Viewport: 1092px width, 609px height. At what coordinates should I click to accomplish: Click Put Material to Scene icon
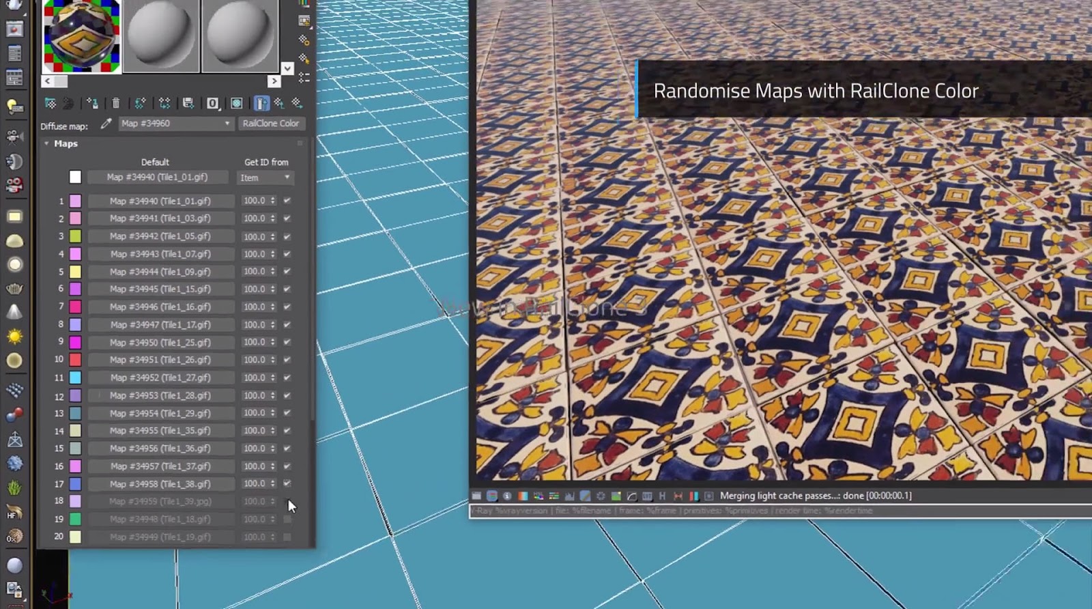[69, 103]
